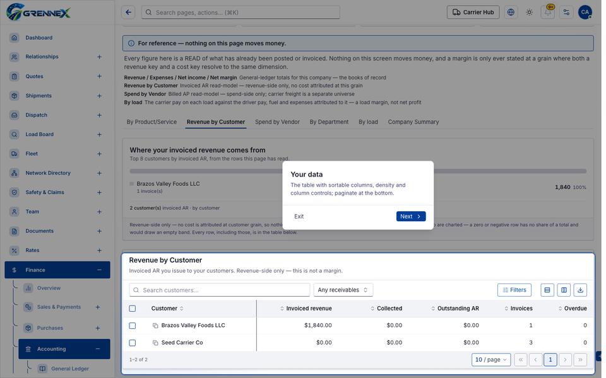Viewport: 606px width, 378px height.
Task: Switch to the Spend by Vendor tab
Action: point(277,122)
